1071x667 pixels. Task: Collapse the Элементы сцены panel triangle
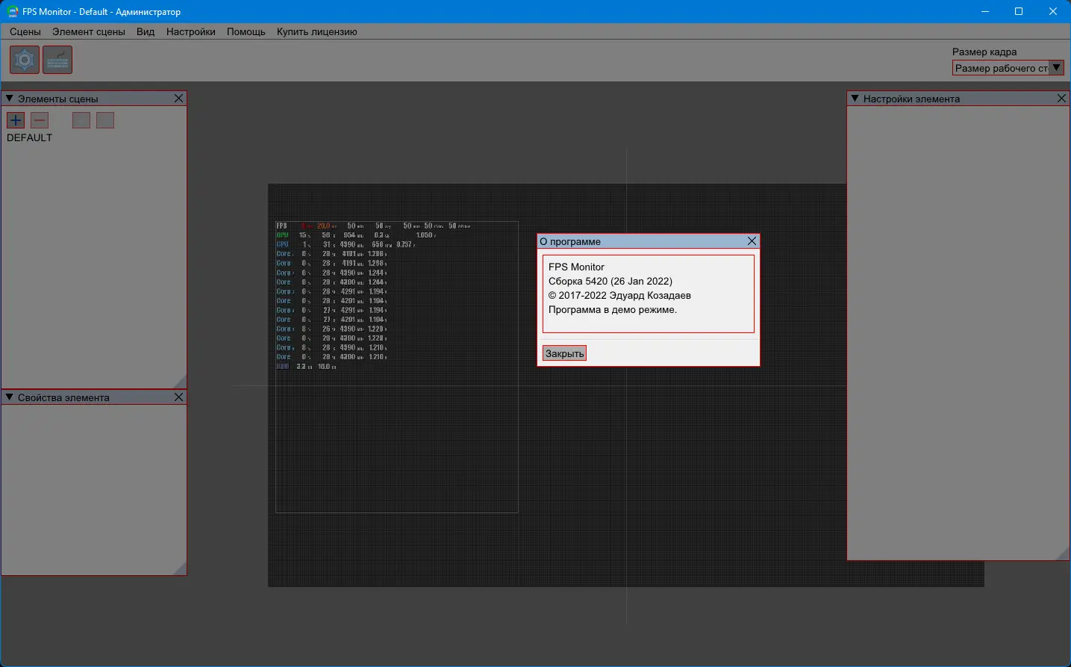pos(10,99)
